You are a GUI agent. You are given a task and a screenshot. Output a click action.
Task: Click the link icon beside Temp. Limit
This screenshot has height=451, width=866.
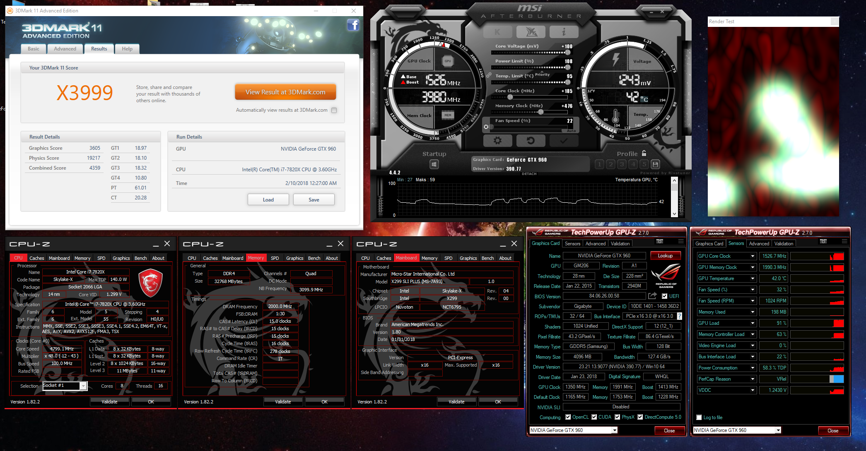coord(489,75)
